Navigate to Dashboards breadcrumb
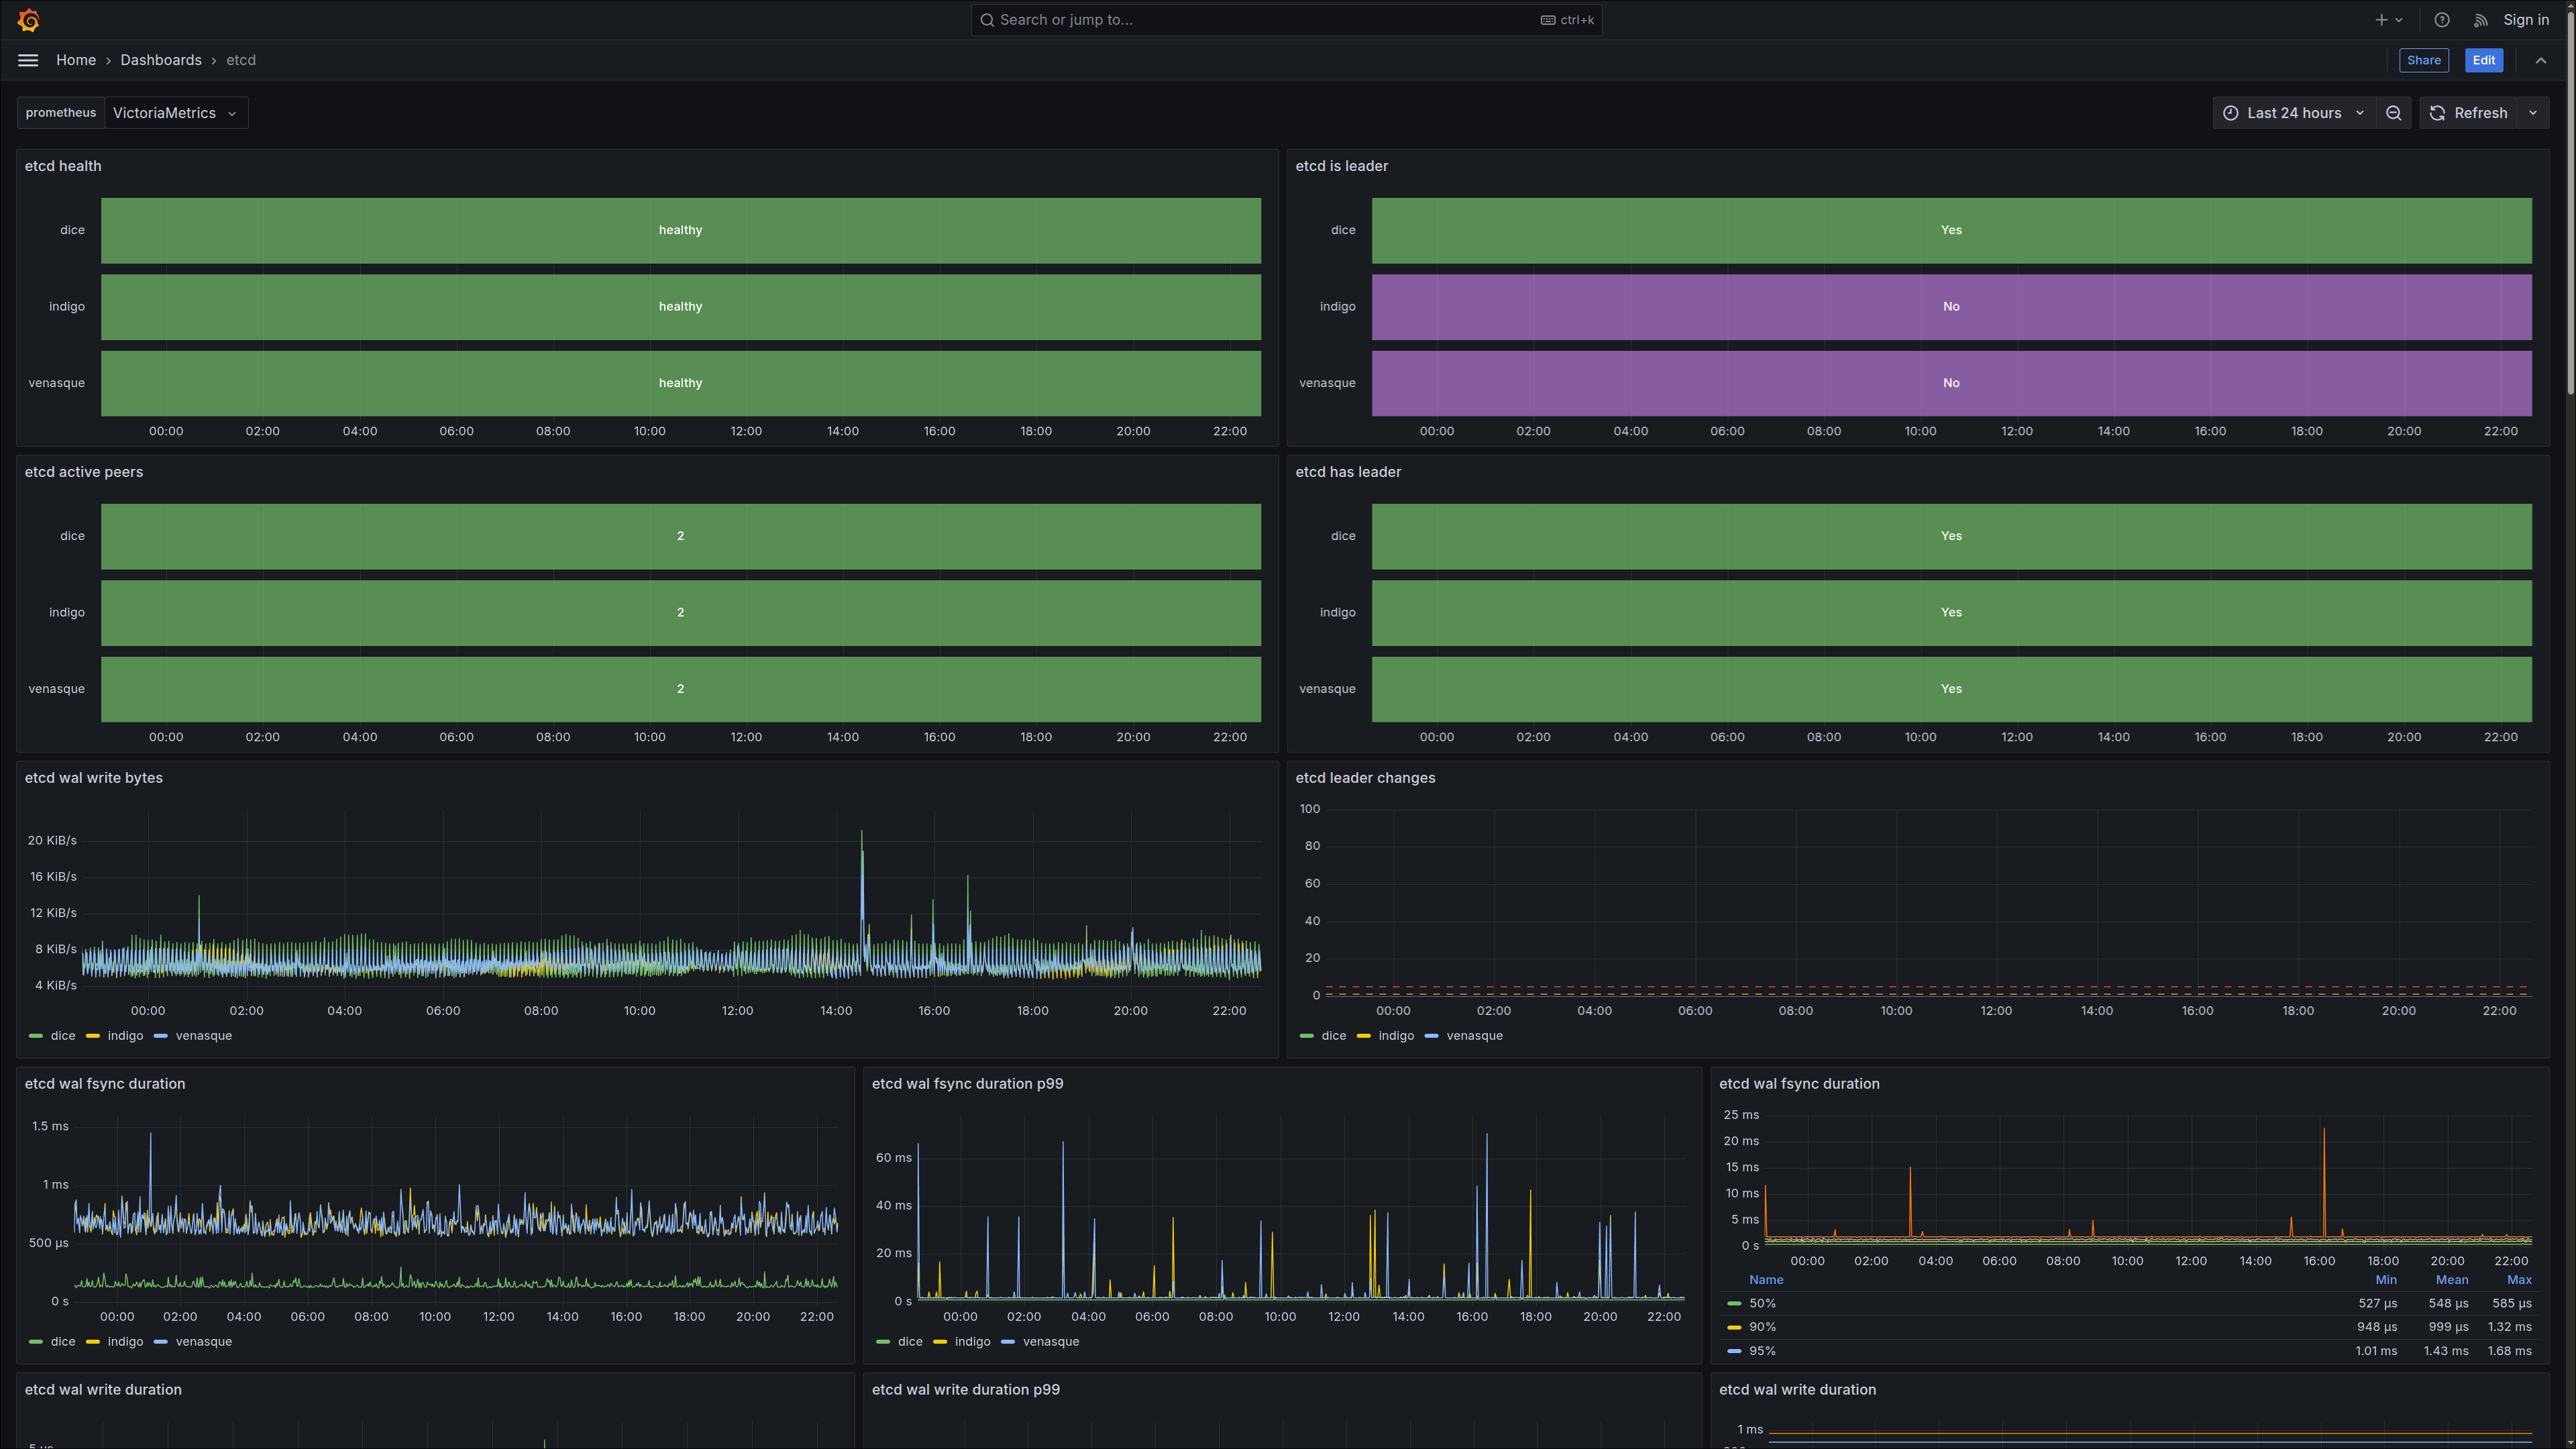2576x1449 pixels. click(161, 60)
